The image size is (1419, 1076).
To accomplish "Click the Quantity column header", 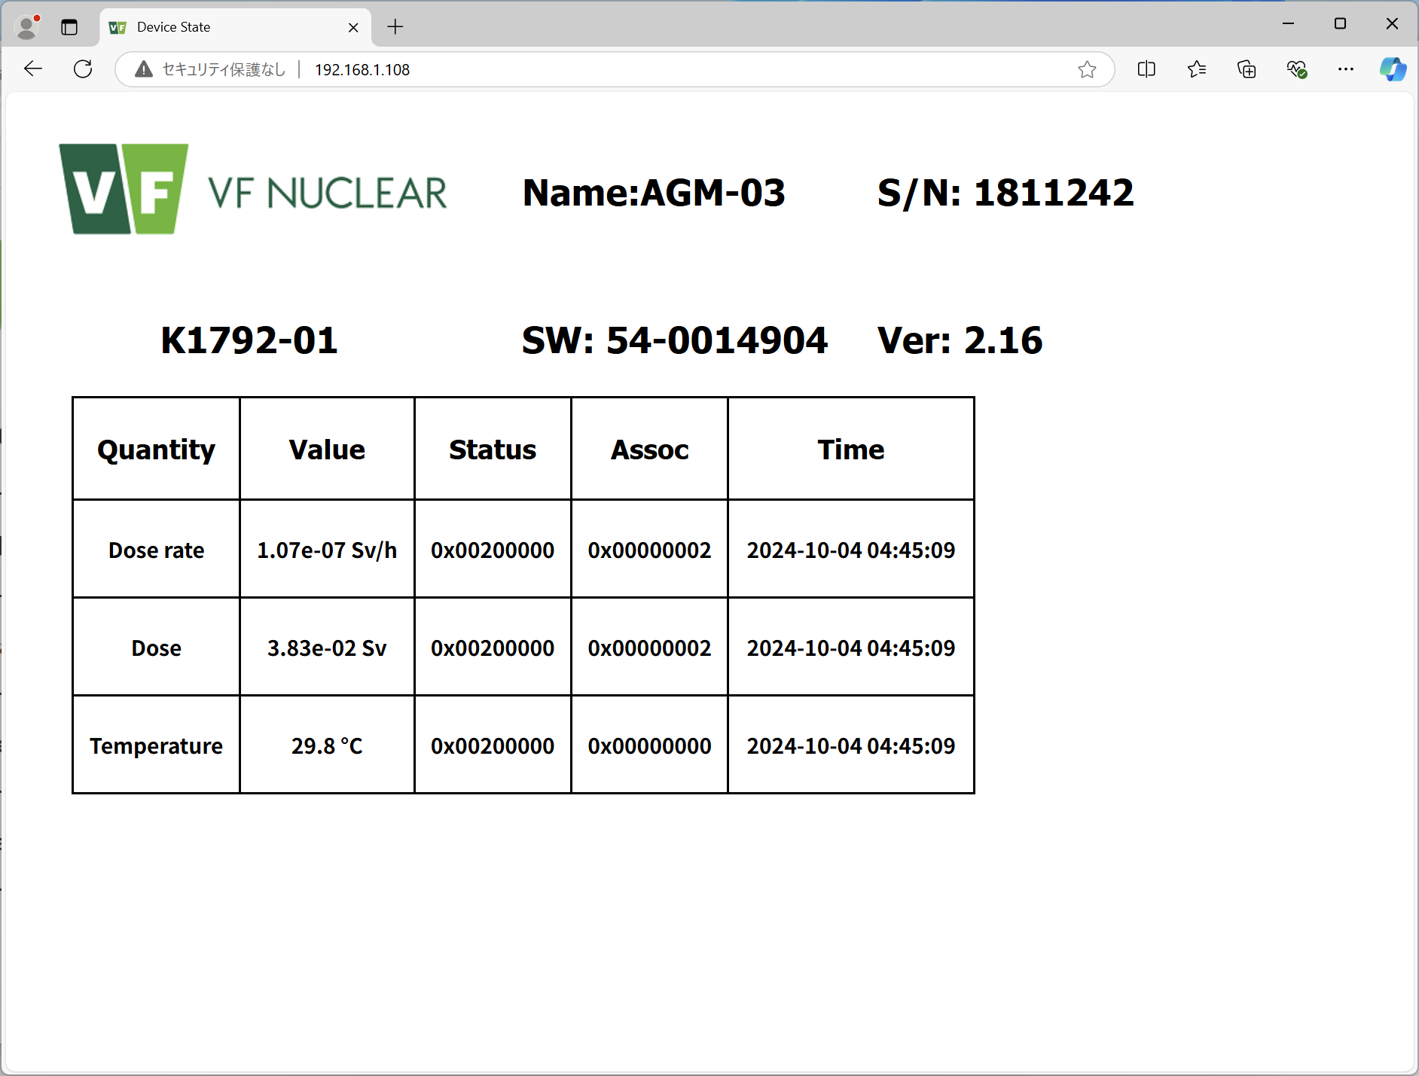I will [157, 450].
